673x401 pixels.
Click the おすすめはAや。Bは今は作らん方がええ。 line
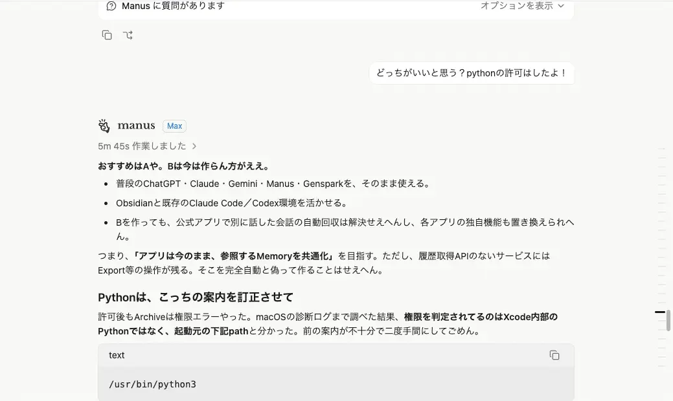coord(185,166)
